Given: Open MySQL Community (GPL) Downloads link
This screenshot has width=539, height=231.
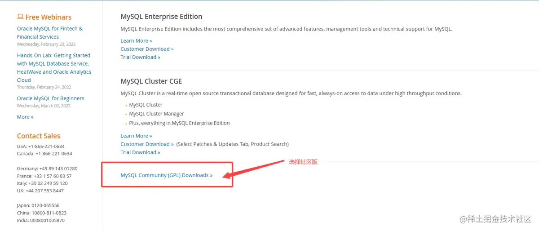Looking at the screenshot, I should point(166,175).
